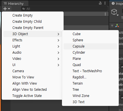Viewport: 123px width, 111px height.
Task: Toggle the Hierarchy panel lock icon
Action: (x=100, y=3)
